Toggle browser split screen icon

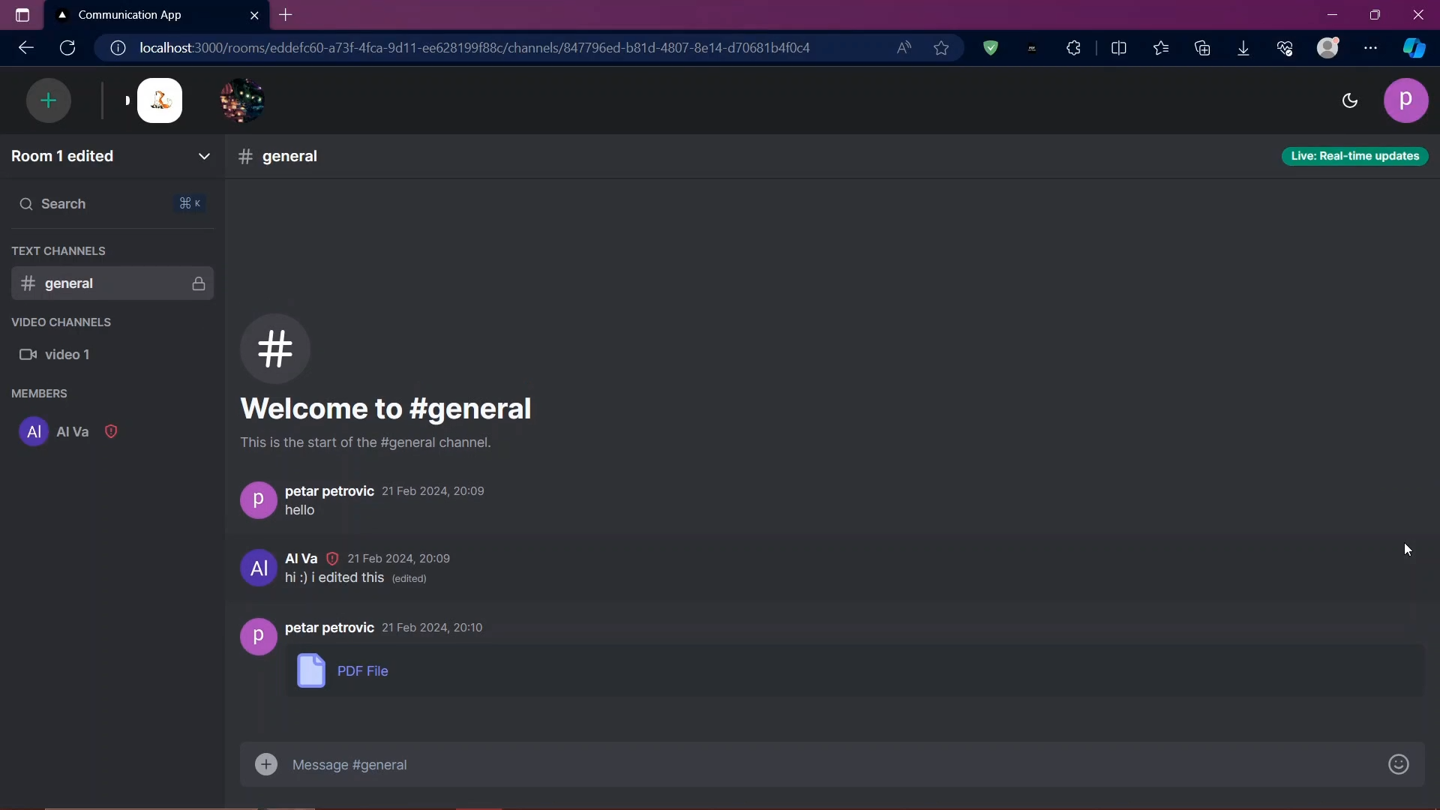pos(1118,48)
